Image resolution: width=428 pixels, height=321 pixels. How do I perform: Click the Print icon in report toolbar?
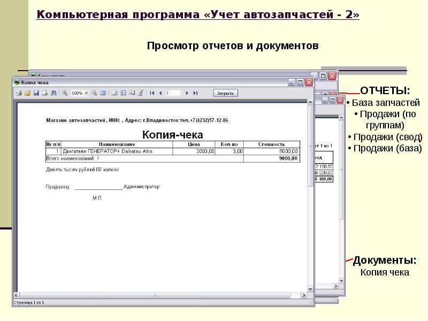18,93
